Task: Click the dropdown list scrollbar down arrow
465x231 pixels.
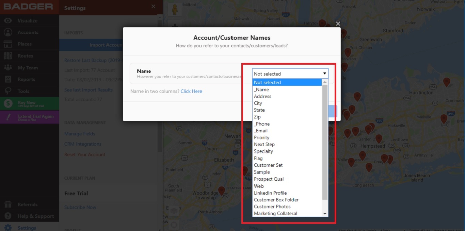Action: pos(325,214)
